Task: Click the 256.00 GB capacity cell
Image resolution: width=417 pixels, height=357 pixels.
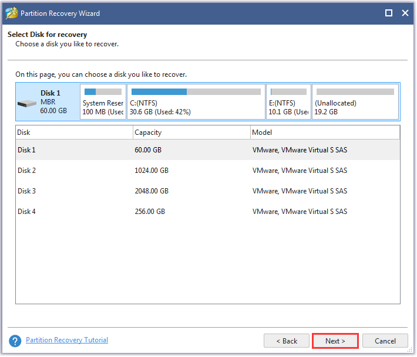Action: (x=150, y=212)
